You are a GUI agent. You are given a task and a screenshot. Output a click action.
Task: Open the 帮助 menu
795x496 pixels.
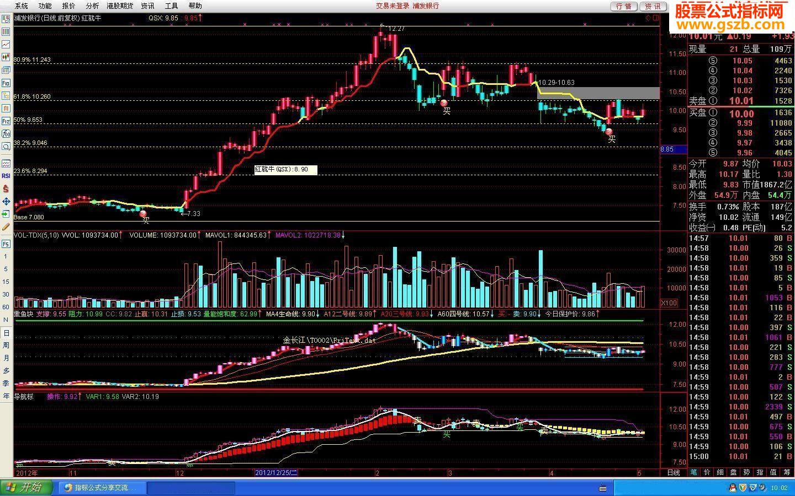point(195,6)
